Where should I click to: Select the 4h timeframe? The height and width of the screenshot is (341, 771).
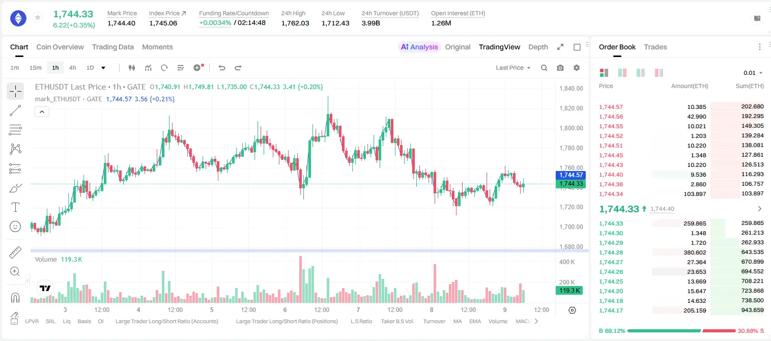73,68
